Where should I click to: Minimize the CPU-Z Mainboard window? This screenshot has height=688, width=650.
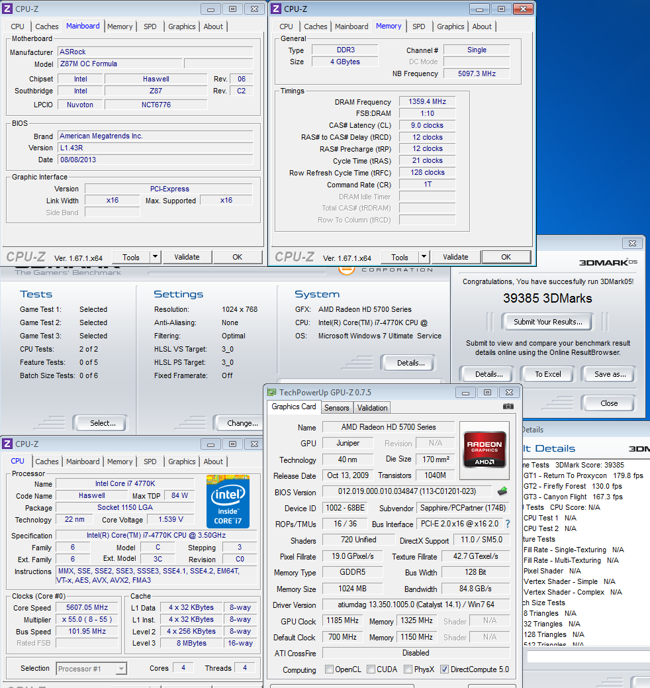click(x=210, y=9)
